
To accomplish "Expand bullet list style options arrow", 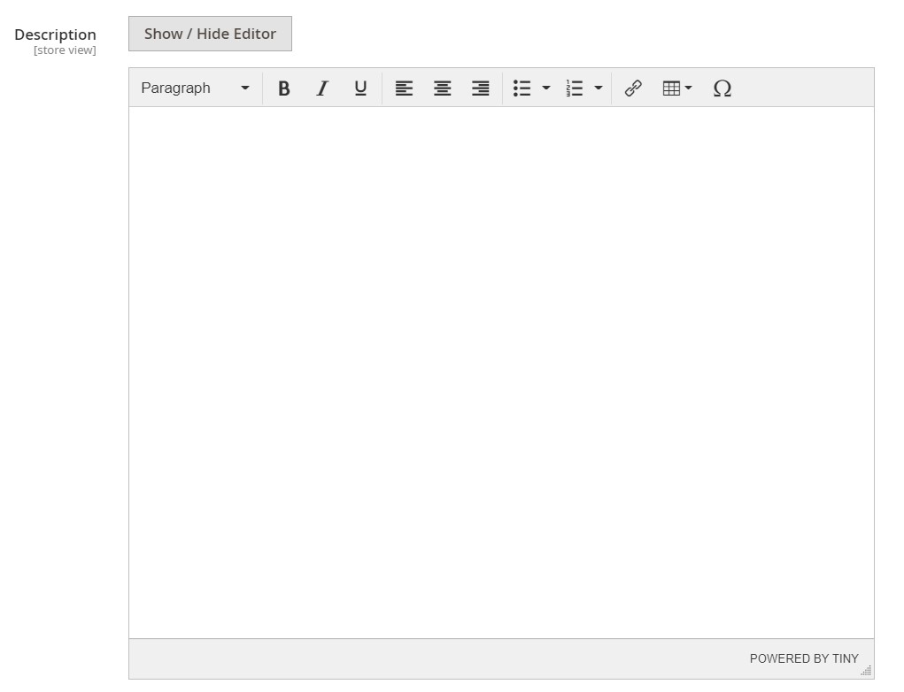I will (546, 88).
